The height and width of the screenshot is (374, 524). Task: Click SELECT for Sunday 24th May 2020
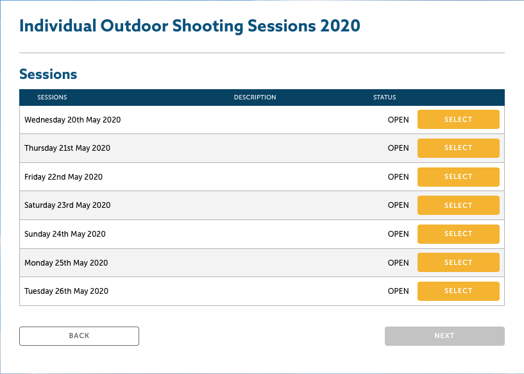tap(458, 234)
